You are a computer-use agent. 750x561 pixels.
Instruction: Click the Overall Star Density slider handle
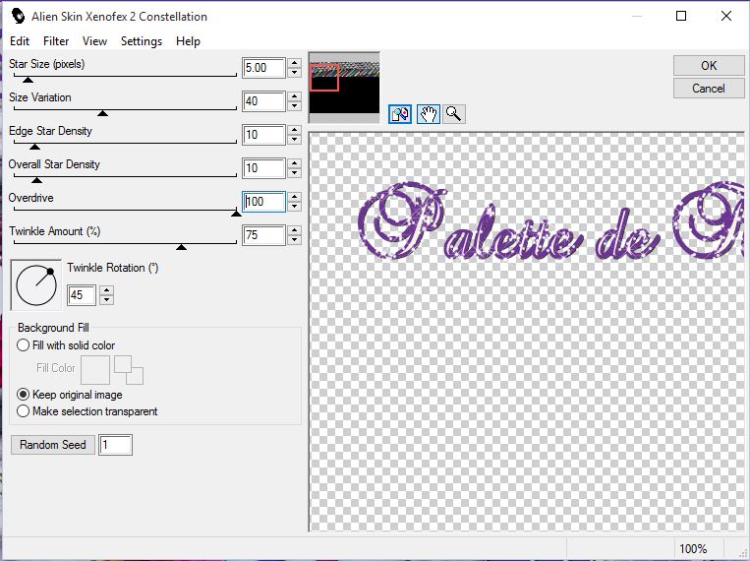[x=36, y=180]
